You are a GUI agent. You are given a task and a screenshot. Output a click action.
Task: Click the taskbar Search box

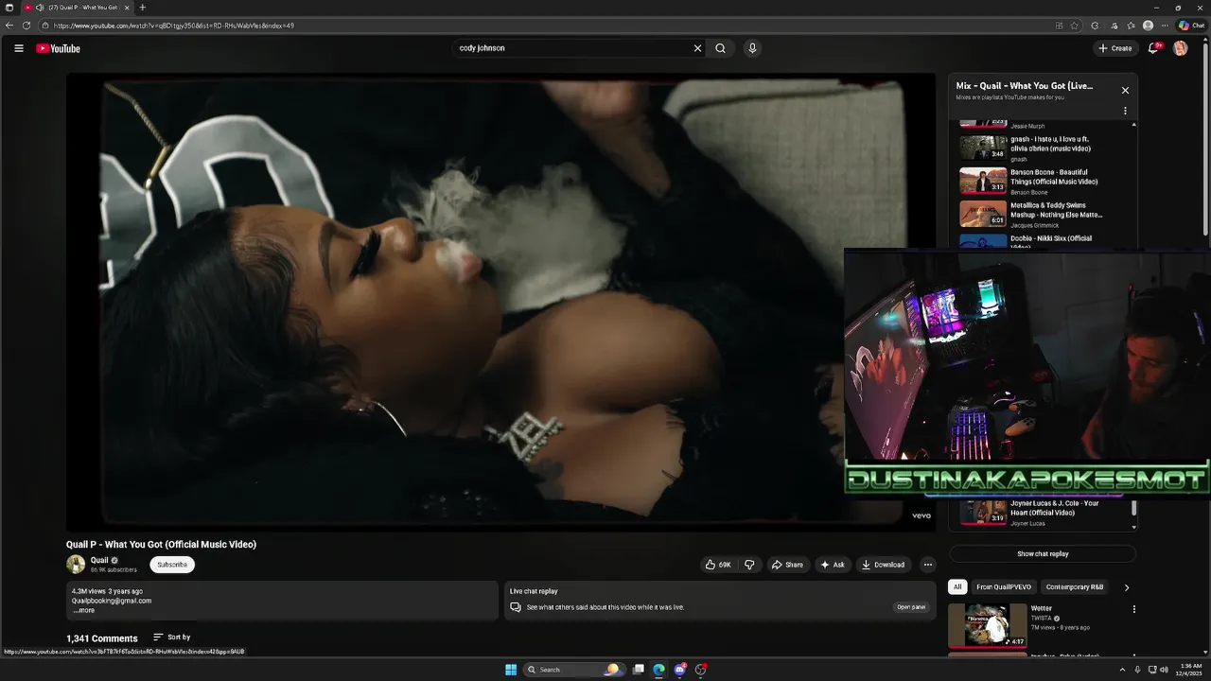tap(572, 670)
